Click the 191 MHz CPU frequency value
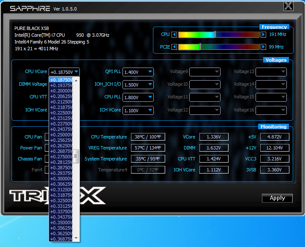This screenshot has height=247, width=305. (278, 35)
